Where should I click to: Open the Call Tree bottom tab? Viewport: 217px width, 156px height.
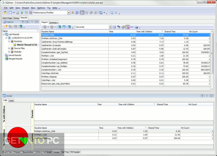coord(65,152)
